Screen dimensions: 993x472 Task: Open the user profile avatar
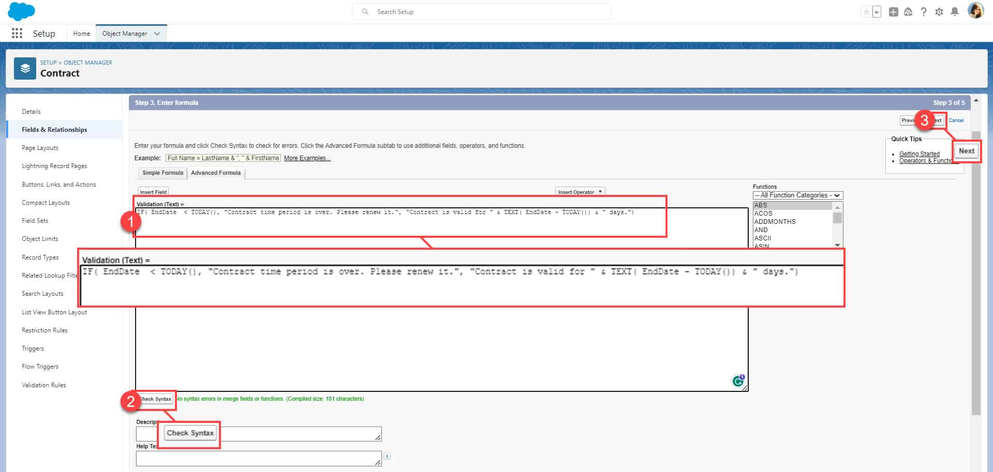point(977,11)
